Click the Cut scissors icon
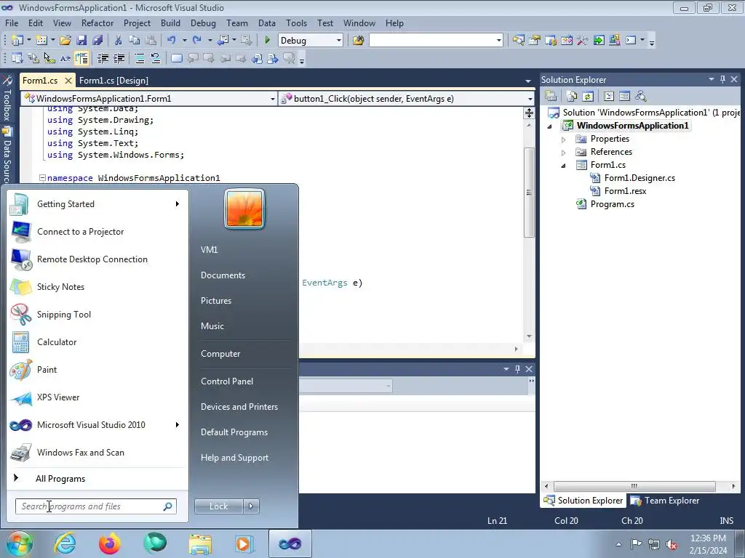745x558 pixels. click(x=119, y=41)
